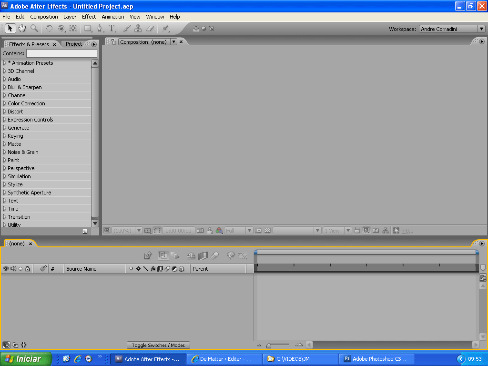
Task: Toggle Motion Blur enable switch
Action: 215,256
